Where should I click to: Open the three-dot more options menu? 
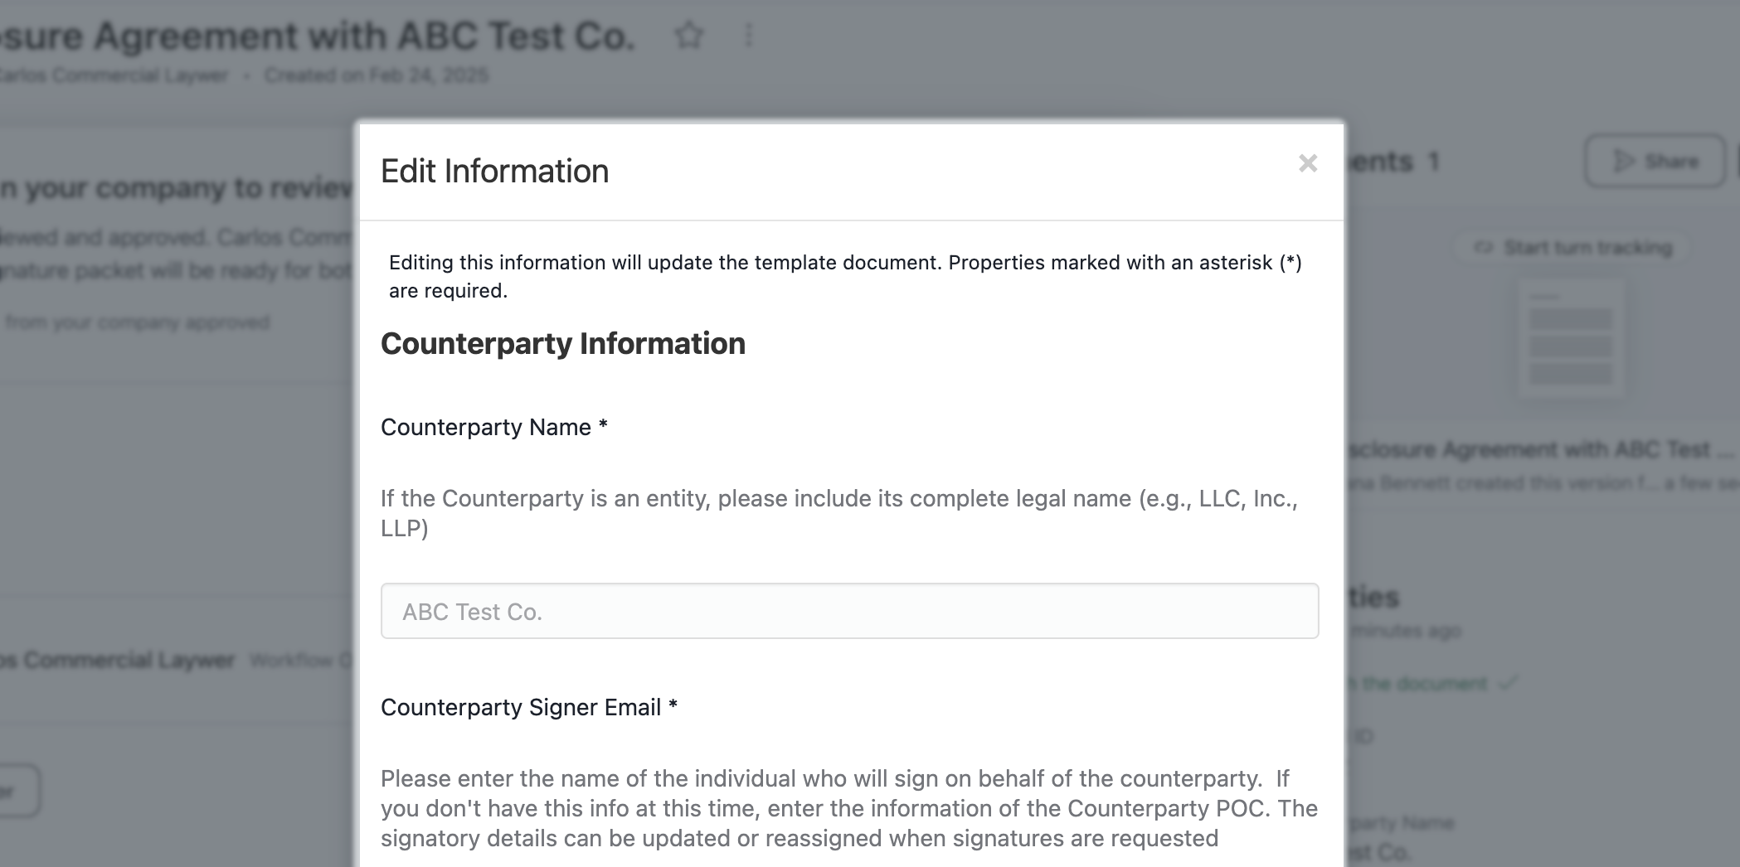749,36
